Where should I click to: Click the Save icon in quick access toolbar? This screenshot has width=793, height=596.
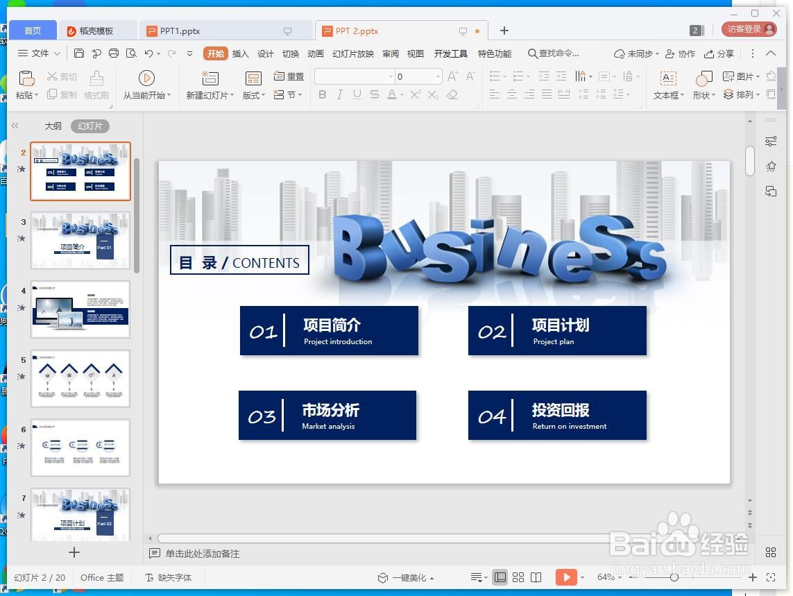79,53
